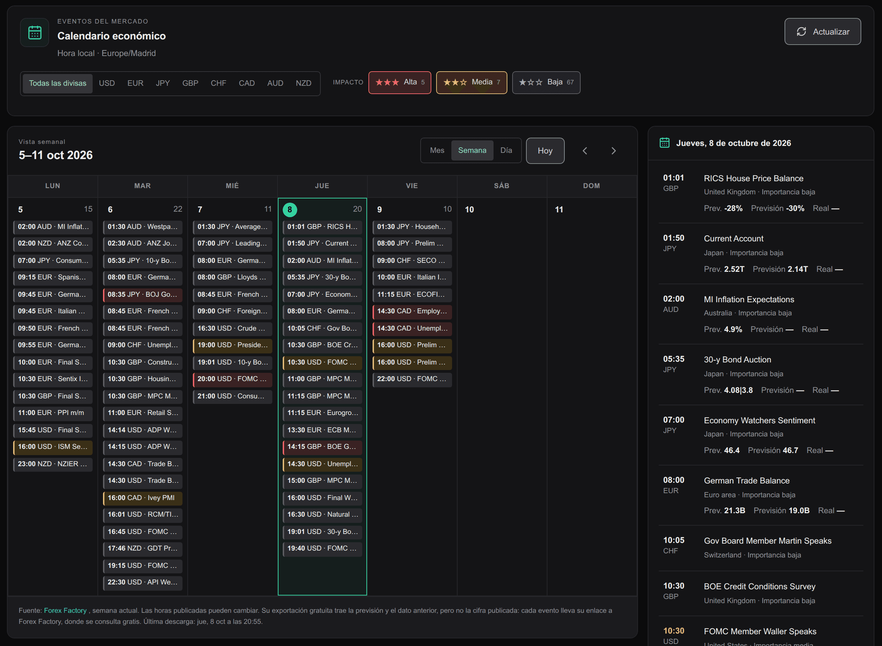Open the 02:00 AUD MI Inflat… event on Monday
882x646 pixels.
[53, 227]
